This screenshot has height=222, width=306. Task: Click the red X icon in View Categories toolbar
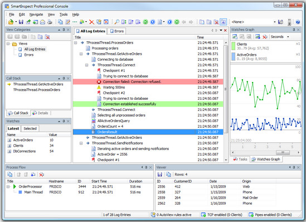tap(47, 37)
